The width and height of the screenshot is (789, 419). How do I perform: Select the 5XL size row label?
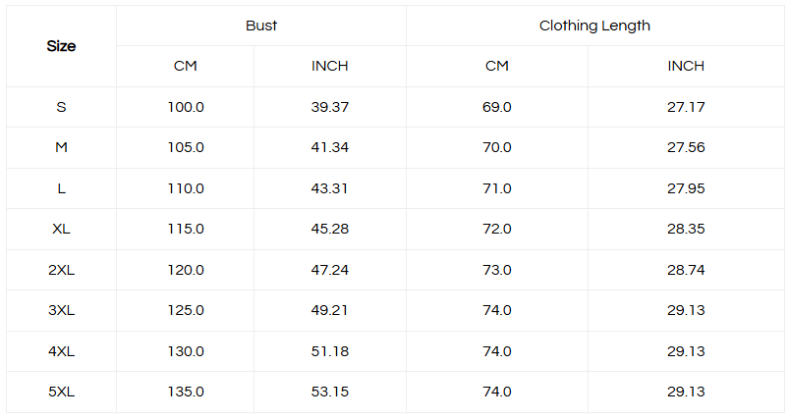pyautogui.click(x=61, y=392)
